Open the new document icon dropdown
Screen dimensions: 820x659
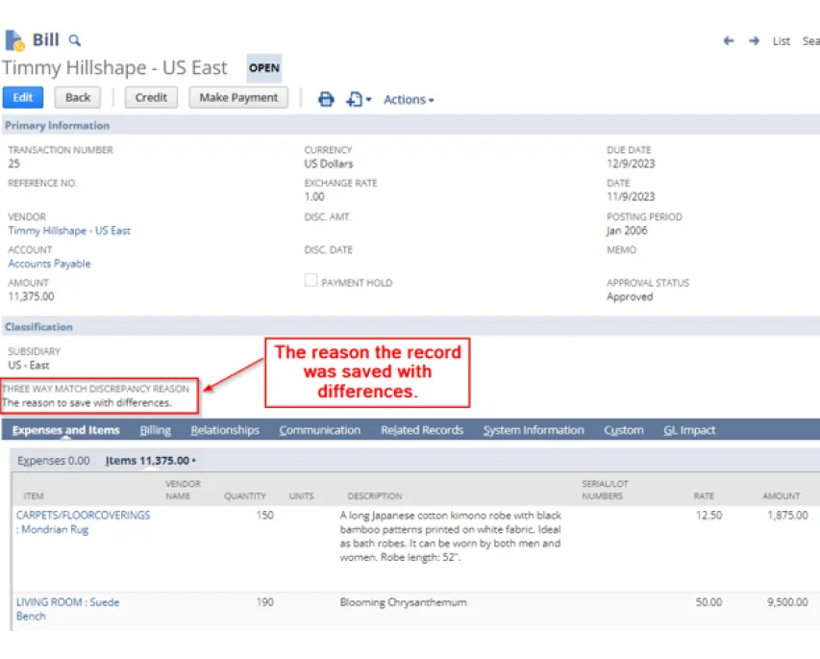[359, 99]
